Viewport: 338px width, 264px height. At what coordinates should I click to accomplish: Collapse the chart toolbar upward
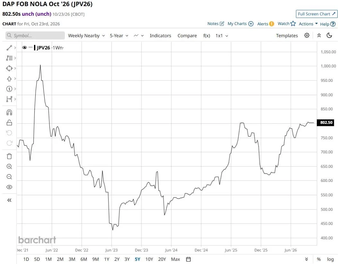point(319,36)
